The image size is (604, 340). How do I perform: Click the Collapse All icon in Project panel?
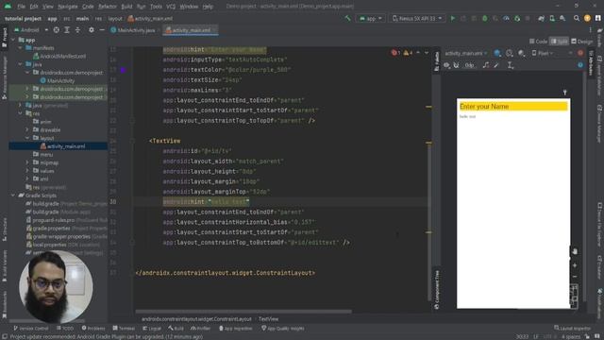pyautogui.click(x=77, y=29)
